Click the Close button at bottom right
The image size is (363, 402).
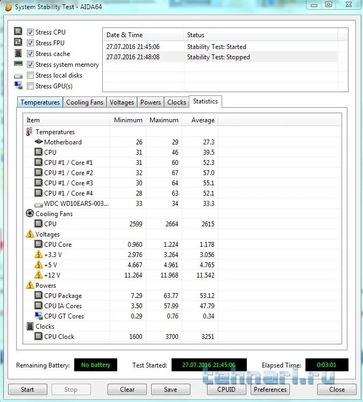point(337,390)
